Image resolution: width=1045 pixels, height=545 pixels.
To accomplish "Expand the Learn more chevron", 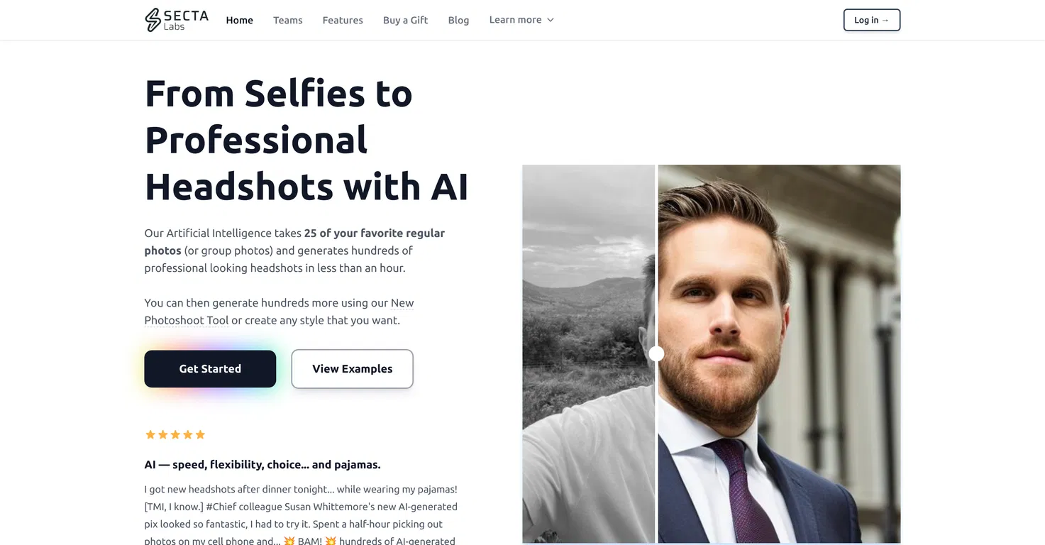I will coord(550,20).
